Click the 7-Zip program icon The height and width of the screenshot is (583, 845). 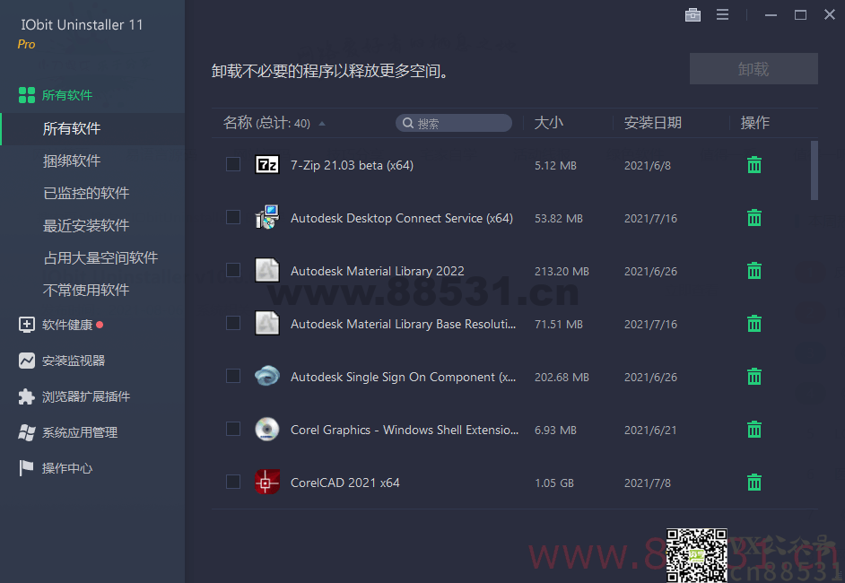point(266,164)
